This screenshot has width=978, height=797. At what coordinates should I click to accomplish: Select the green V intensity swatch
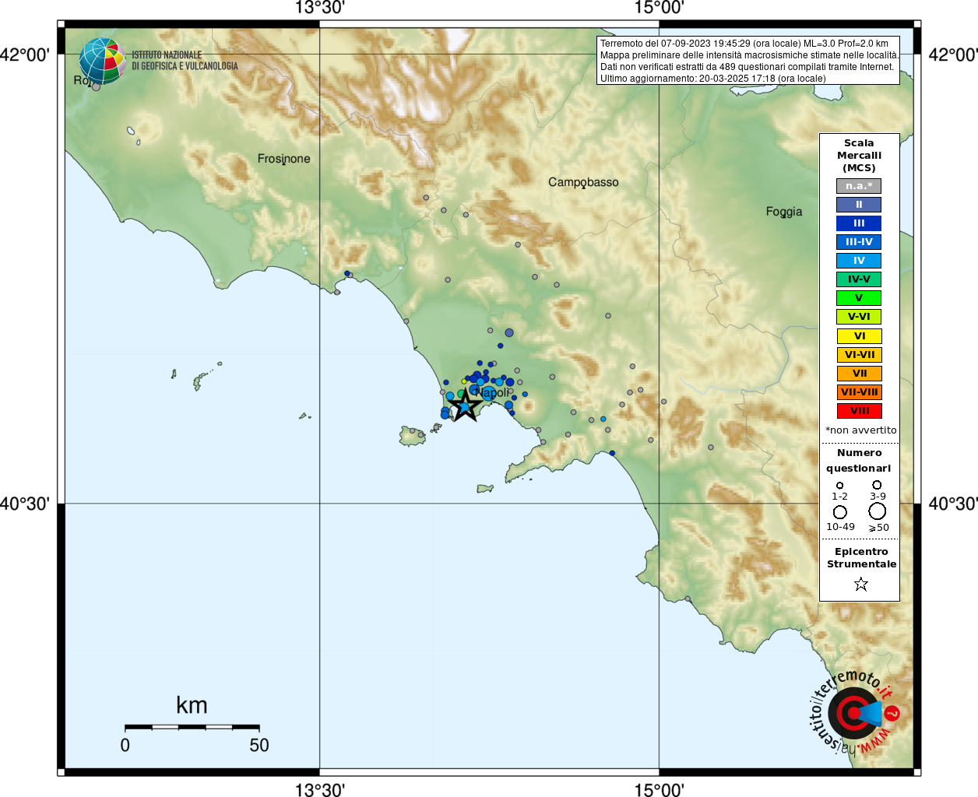[859, 298]
